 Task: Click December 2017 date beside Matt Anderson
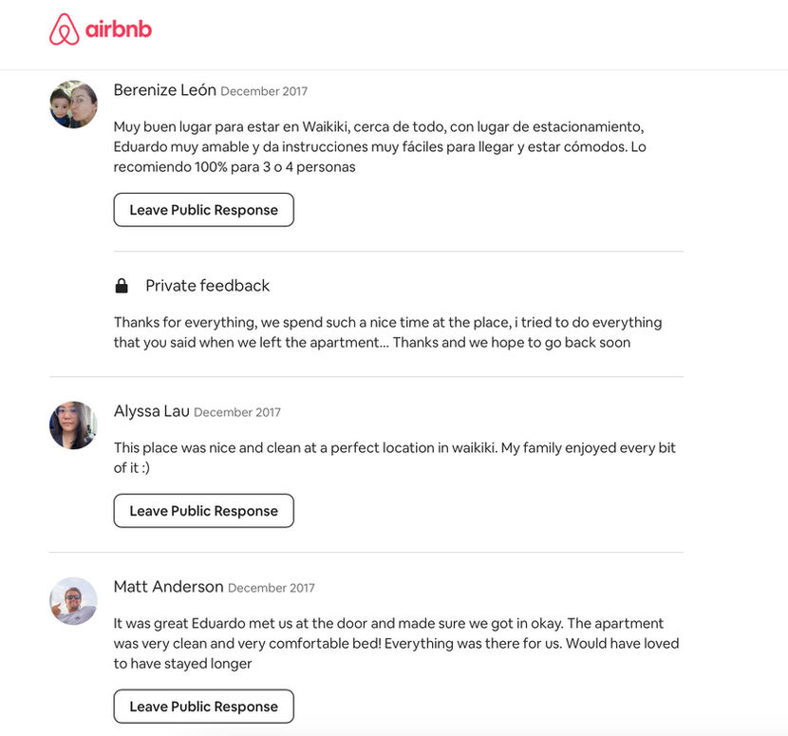click(272, 588)
